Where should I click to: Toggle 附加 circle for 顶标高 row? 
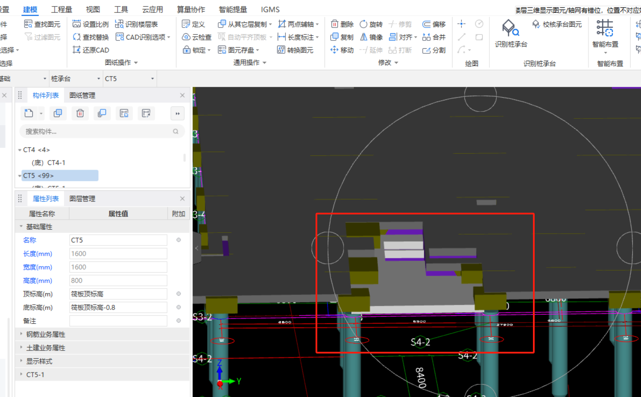pyautogui.click(x=179, y=294)
